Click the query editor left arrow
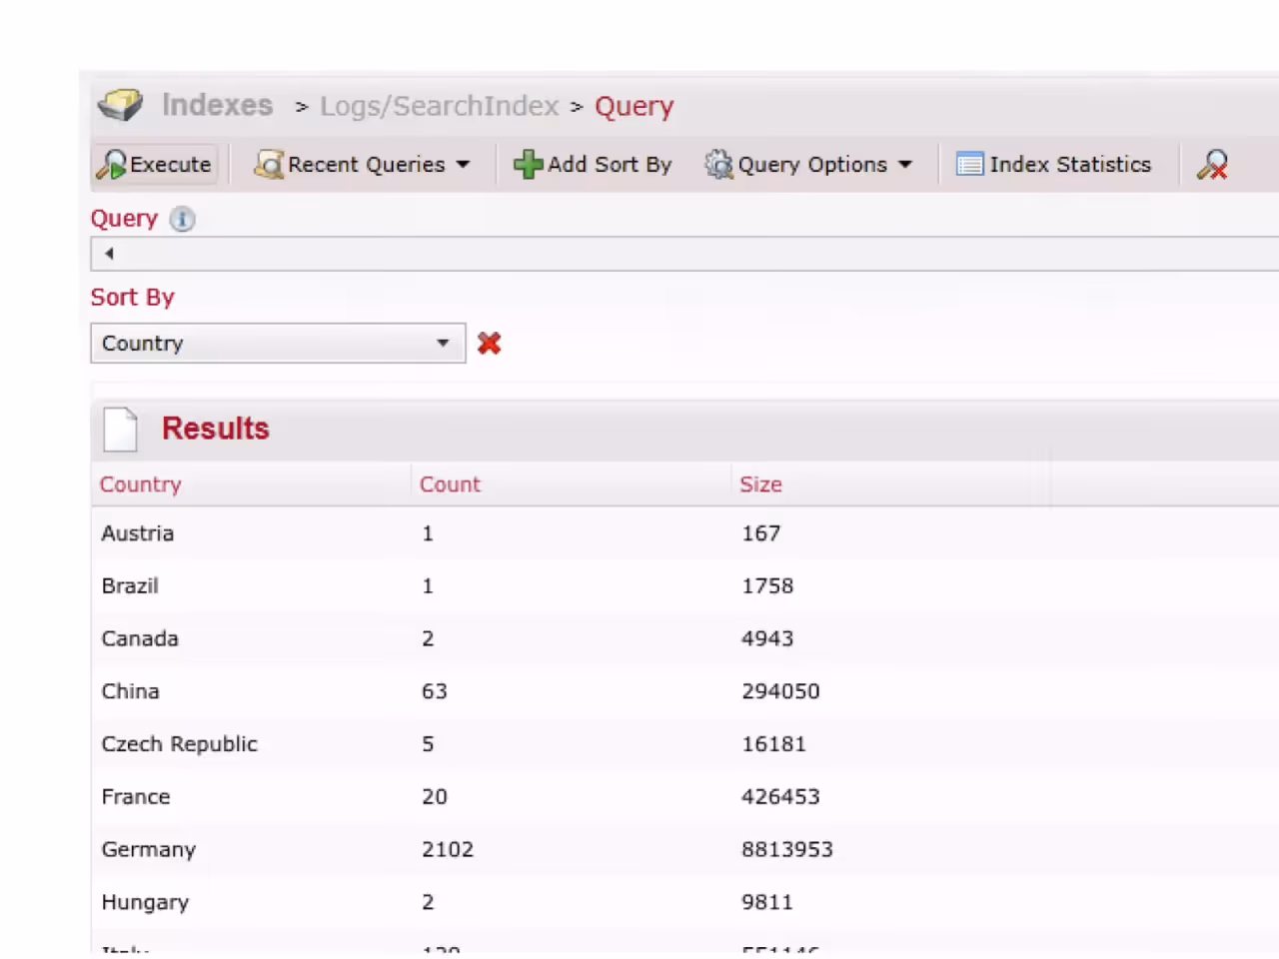 click(109, 254)
